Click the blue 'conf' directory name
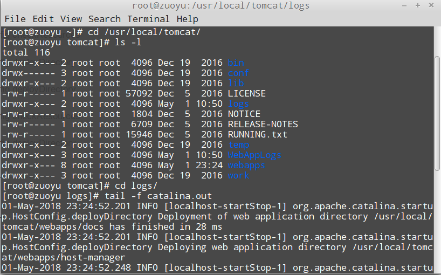Image resolution: width=441 pixels, height=275 pixels. [x=238, y=73]
